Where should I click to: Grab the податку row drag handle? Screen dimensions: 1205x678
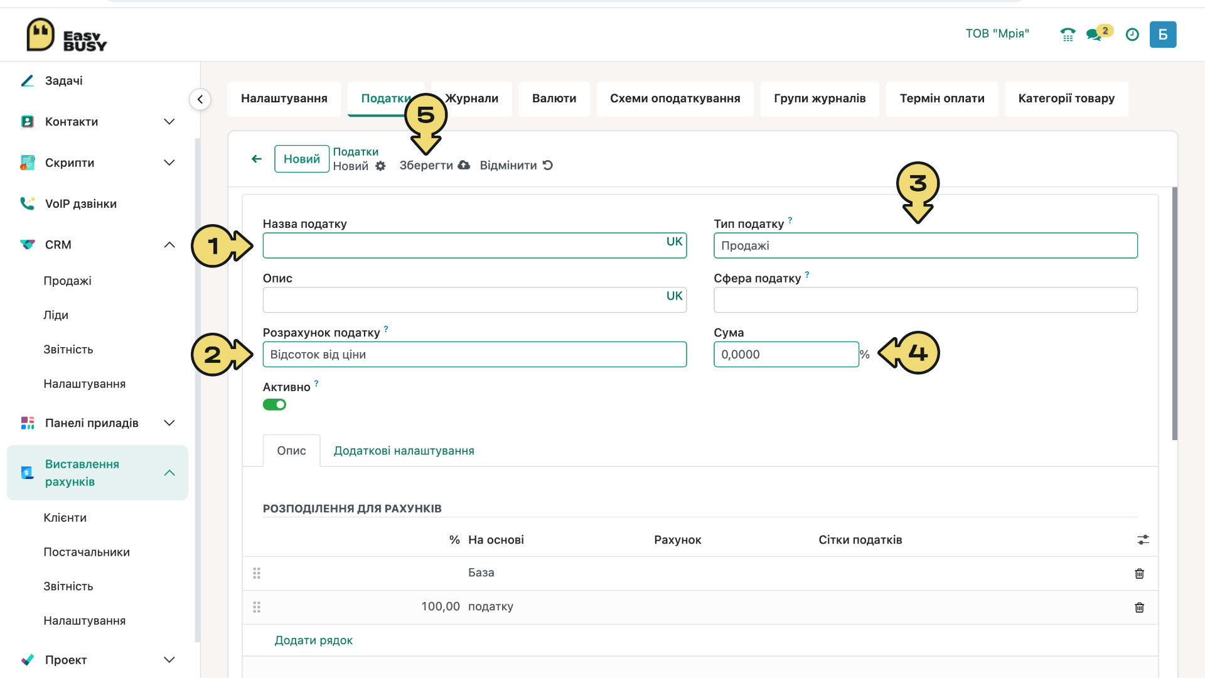pos(257,607)
